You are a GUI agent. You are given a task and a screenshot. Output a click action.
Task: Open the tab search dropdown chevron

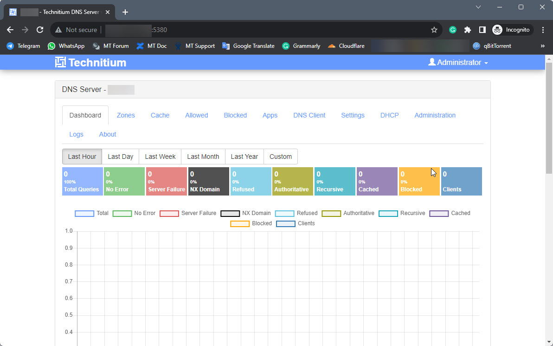pyautogui.click(x=478, y=7)
